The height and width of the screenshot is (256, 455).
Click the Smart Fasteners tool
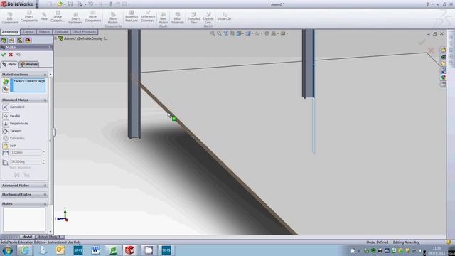(x=75, y=18)
